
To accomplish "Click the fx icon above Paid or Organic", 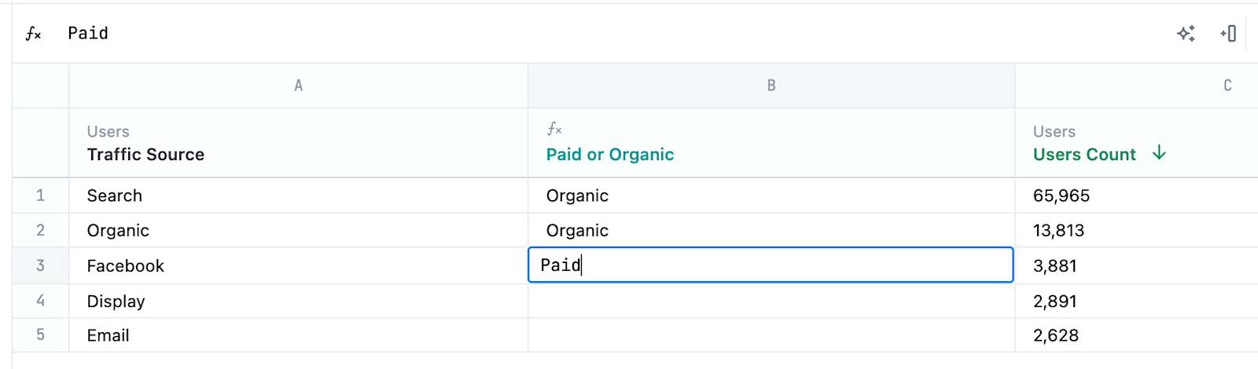I will 554,129.
